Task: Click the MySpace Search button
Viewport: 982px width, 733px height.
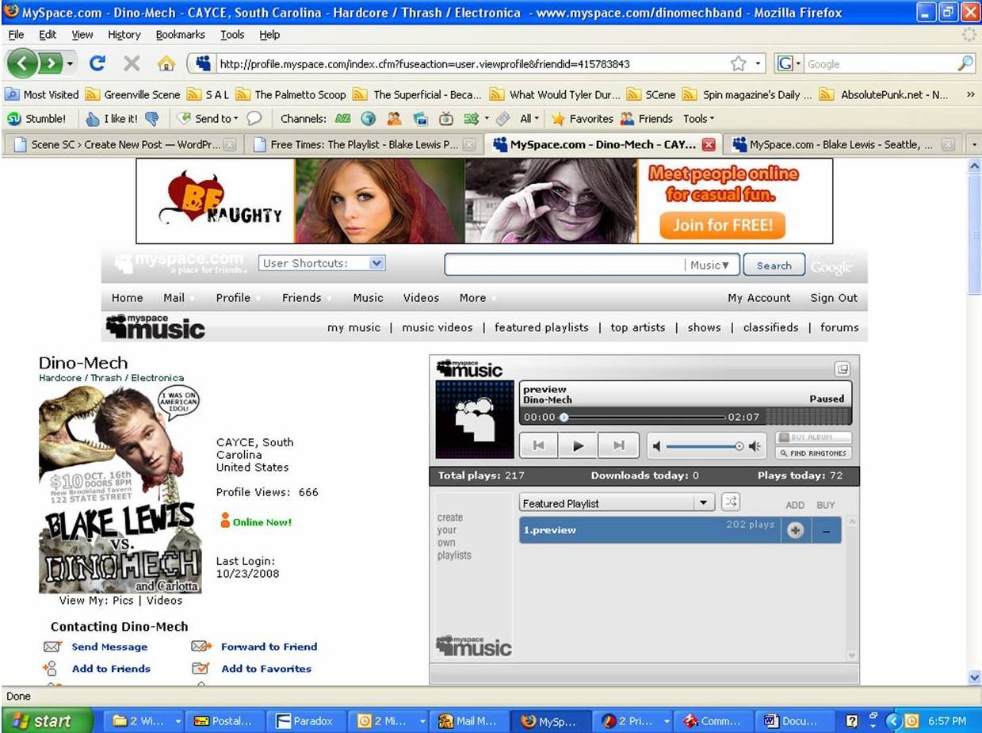Action: tap(774, 265)
